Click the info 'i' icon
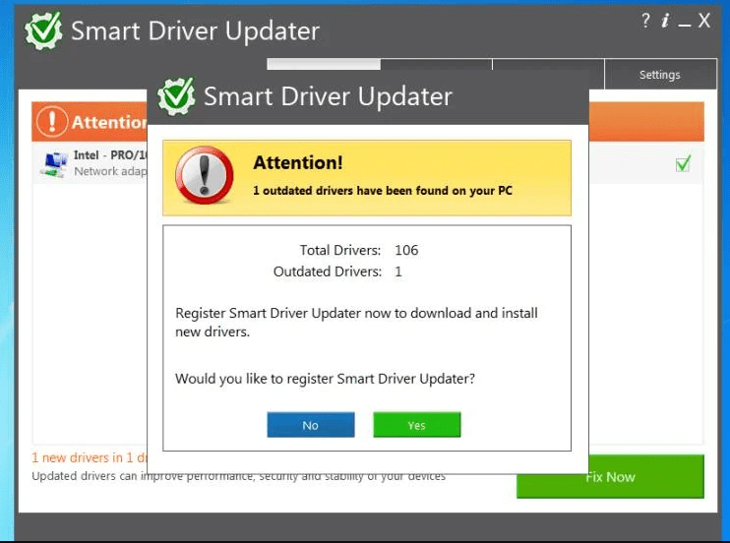Image resolution: width=730 pixels, height=543 pixels. (665, 21)
